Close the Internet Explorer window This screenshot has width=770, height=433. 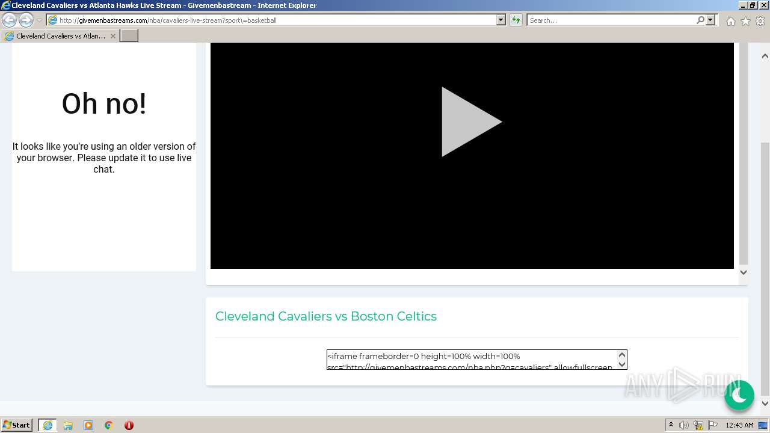pos(763,5)
